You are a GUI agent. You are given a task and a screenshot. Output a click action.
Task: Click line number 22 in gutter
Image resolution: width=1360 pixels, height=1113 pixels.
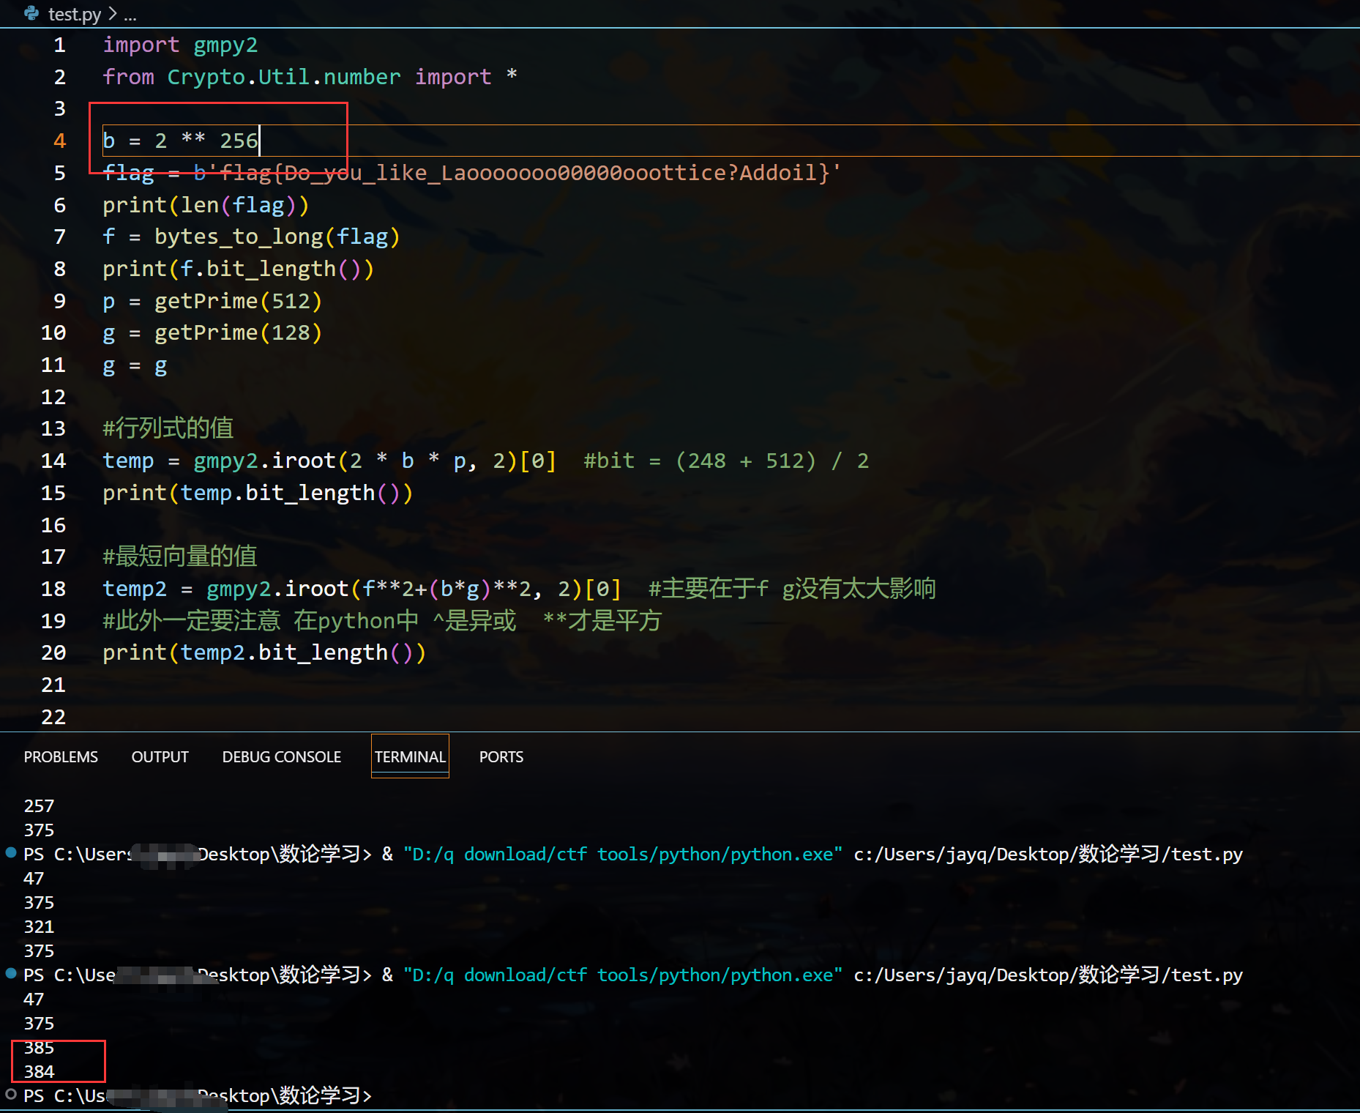(53, 717)
